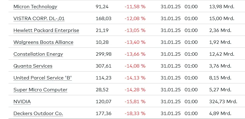Click the NVIDIA stock link
The height and width of the screenshot is (119, 245).
pyautogui.click(x=22, y=102)
